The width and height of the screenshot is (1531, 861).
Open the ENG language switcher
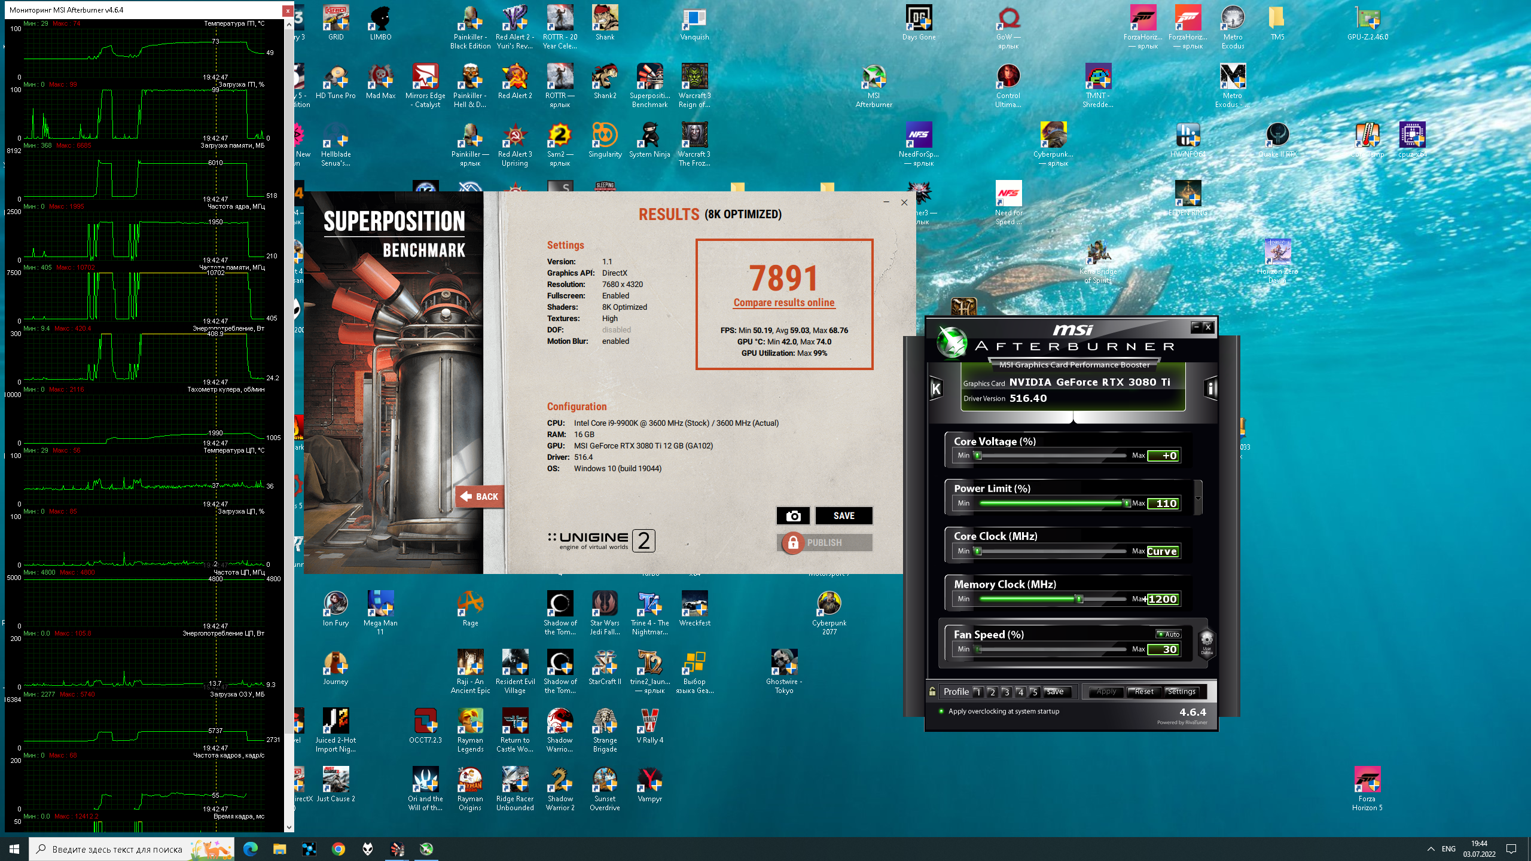pos(1448,849)
